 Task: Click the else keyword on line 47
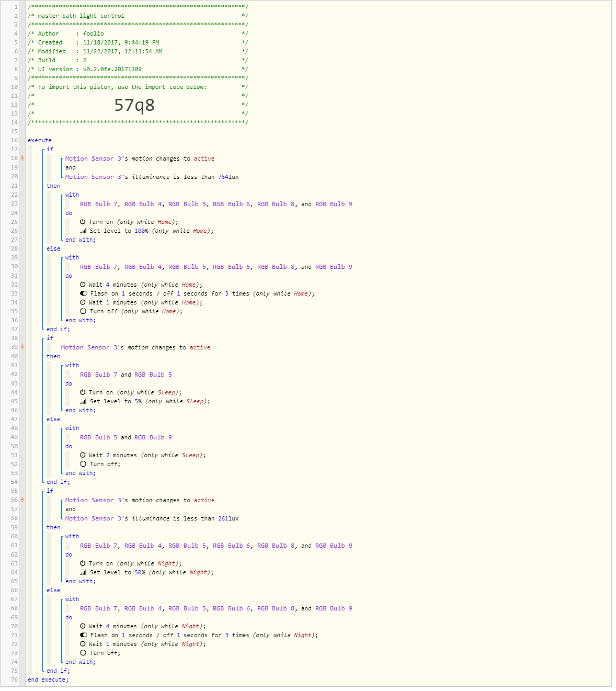pos(53,419)
